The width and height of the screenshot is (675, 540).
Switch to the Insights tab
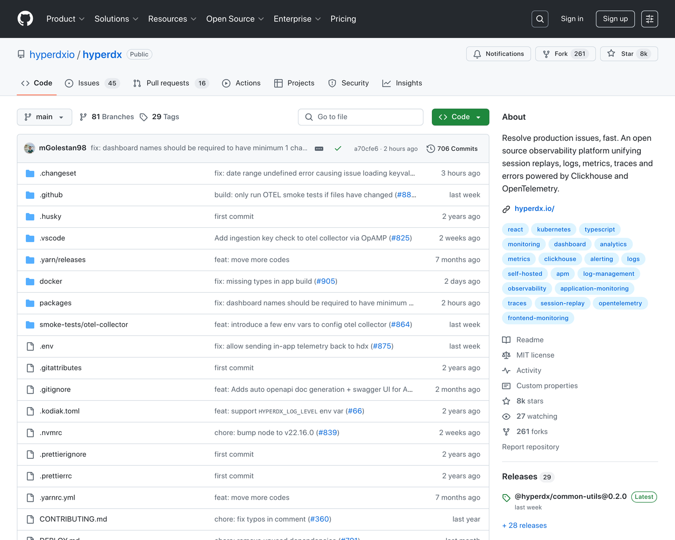(402, 83)
